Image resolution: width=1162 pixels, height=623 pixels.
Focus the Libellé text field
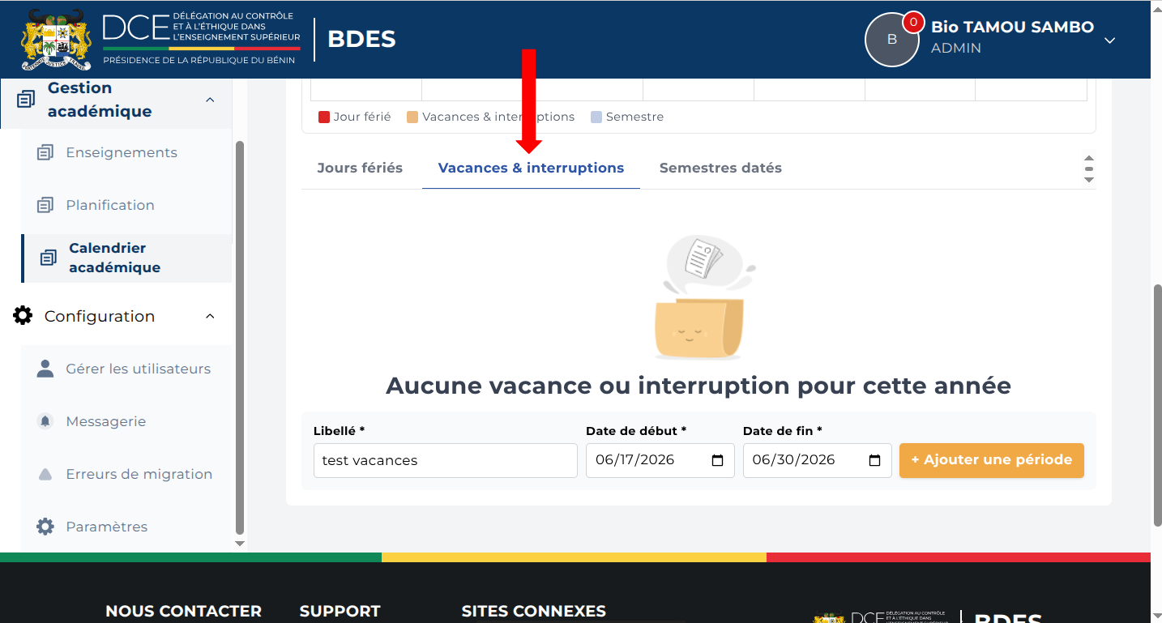click(x=446, y=460)
